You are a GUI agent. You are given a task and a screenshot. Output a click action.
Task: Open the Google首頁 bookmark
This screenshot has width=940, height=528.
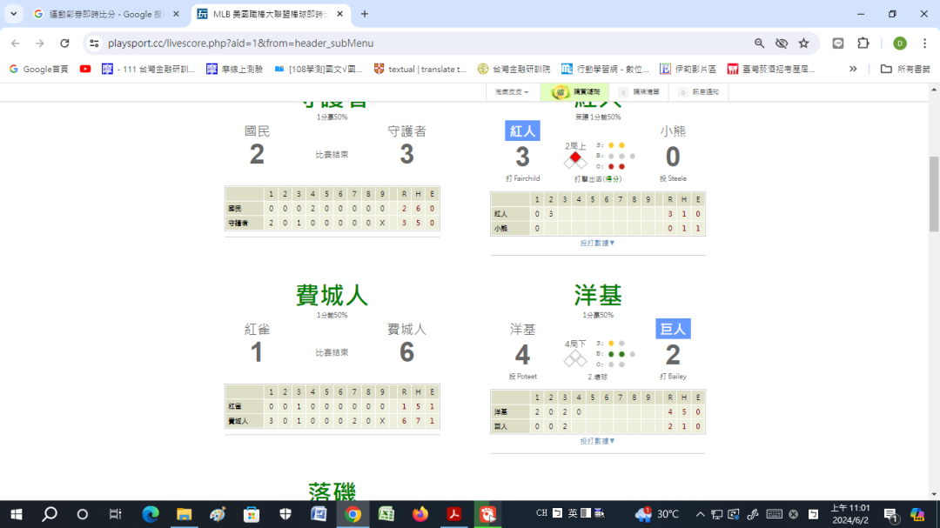pyautogui.click(x=39, y=69)
